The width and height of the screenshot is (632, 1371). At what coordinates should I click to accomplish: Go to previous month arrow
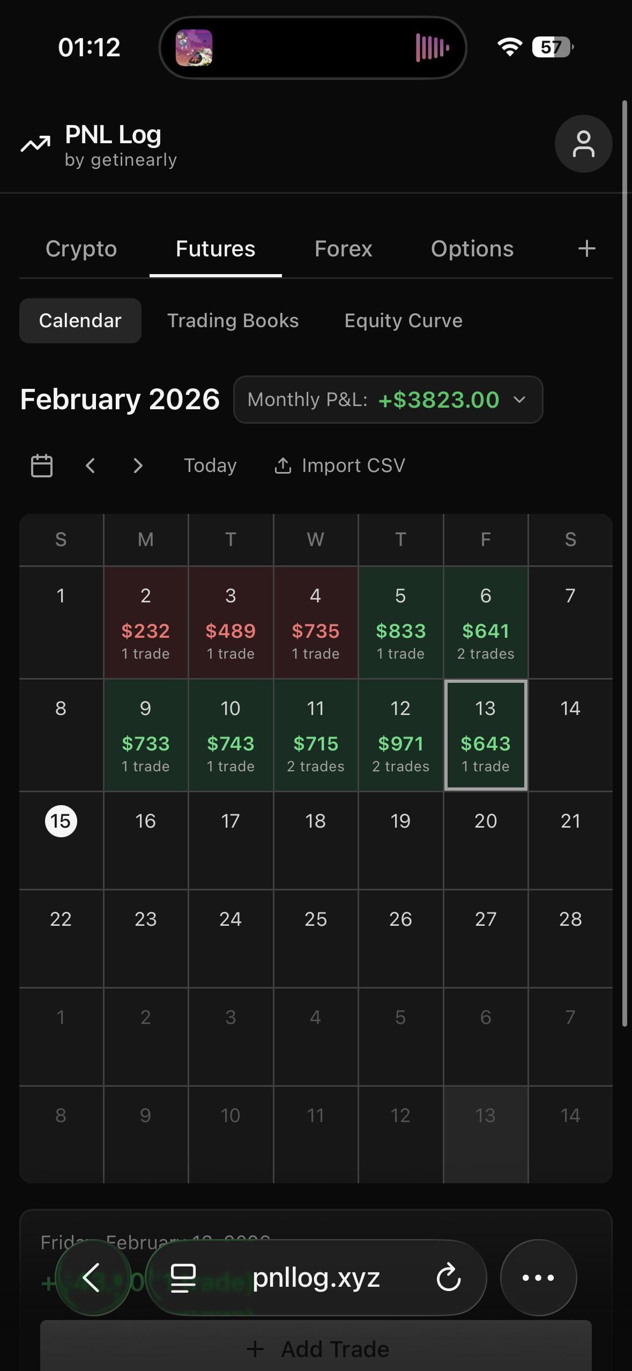(x=90, y=466)
